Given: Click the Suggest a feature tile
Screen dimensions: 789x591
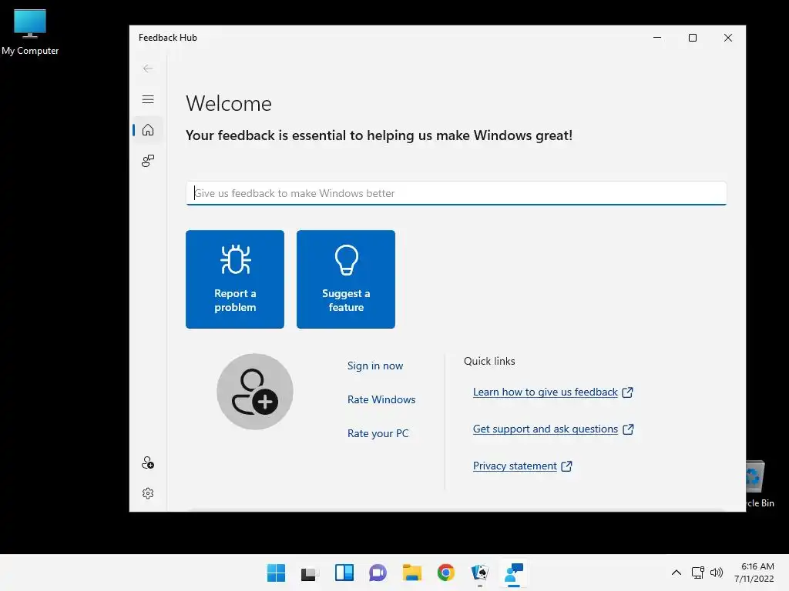Looking at the screenshot, I should pyautogui.click(x=346, y=279).
